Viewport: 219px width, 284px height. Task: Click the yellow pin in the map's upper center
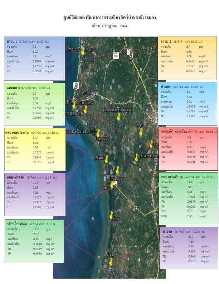(118, 117)
